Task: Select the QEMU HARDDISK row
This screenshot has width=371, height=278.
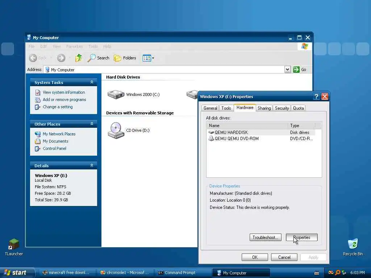Action: tap(262, 132)
